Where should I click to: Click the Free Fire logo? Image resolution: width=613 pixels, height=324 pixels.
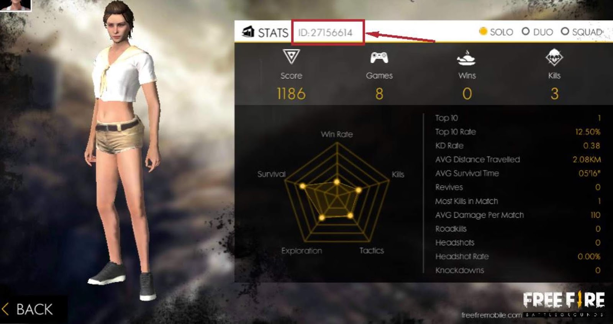click(x=564, y=300)
